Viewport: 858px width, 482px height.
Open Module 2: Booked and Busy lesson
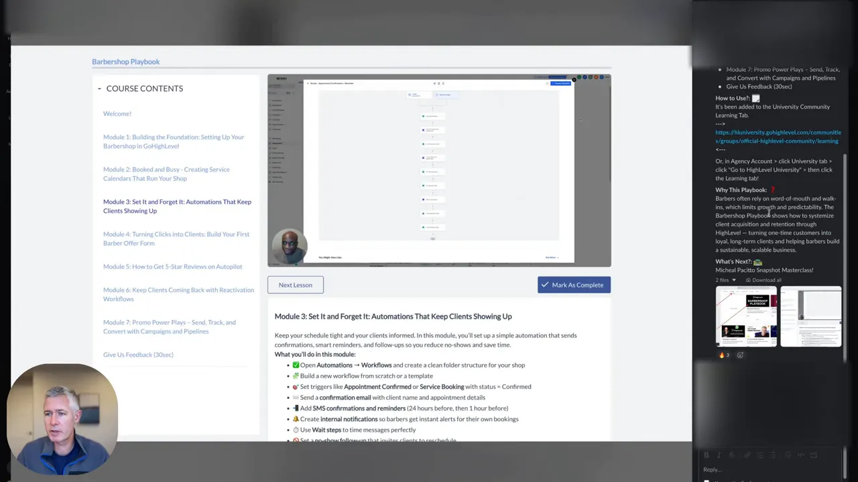(166, 174)
